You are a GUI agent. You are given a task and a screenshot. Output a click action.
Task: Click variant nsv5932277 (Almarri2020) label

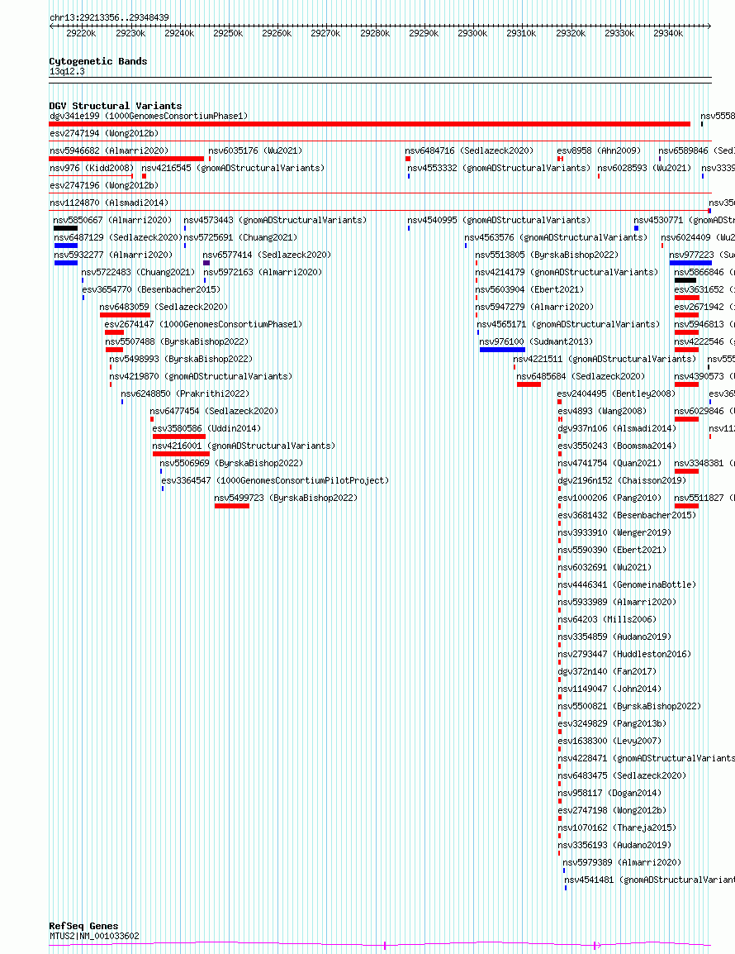tap(113, 255)
